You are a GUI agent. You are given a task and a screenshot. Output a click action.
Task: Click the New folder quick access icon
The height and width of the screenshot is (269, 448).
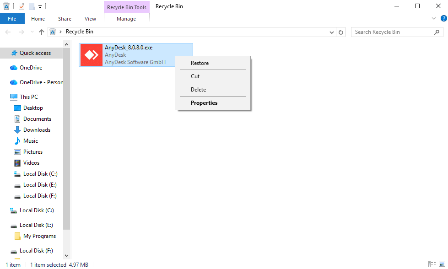pos(32,6)
